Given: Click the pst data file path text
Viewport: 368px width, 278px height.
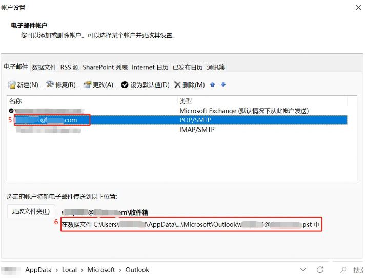Looking at the screenshot, I should coord(191,225).
